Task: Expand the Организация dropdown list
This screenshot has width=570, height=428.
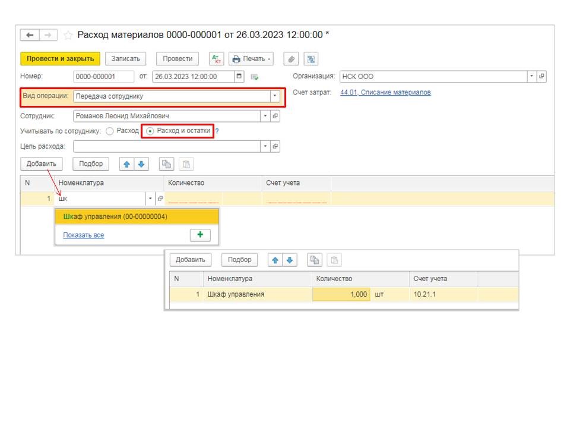Action: [x=531, y=77]
